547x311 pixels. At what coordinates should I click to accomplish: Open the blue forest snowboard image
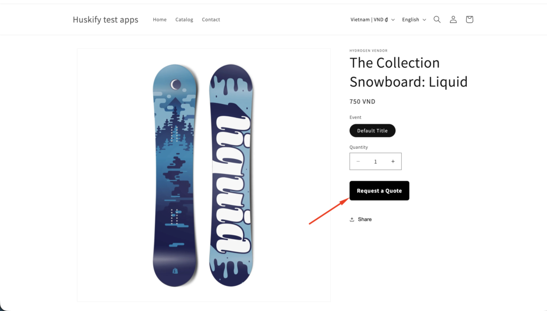point(175,175)
